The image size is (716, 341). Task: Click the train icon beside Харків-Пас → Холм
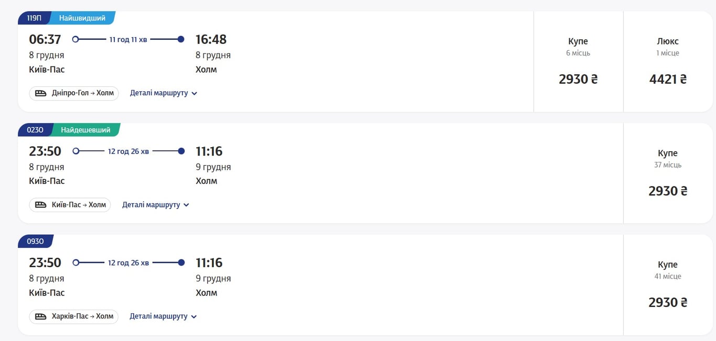(41, 316)
